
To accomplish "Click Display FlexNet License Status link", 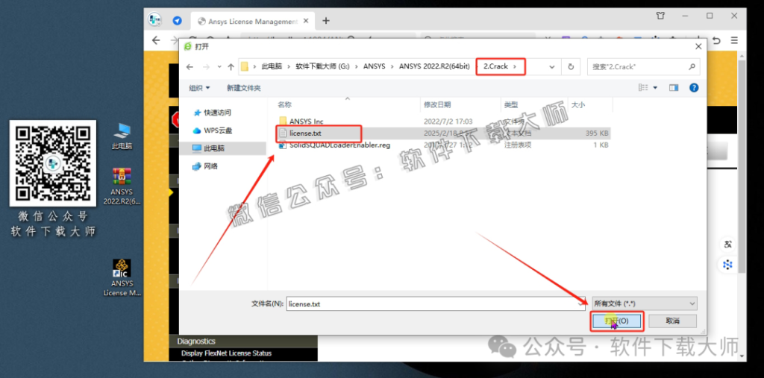I will pyautogui.click(x=227, y=353).
